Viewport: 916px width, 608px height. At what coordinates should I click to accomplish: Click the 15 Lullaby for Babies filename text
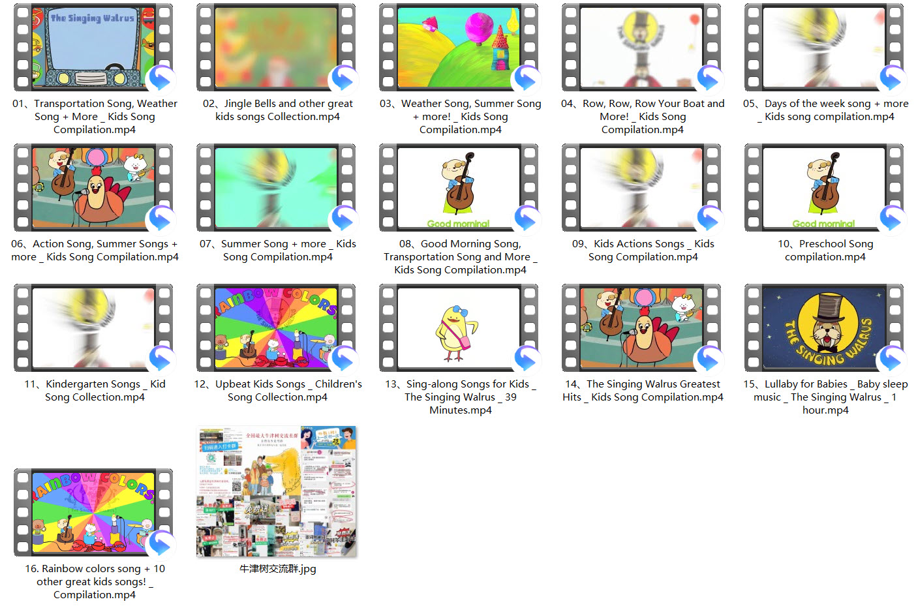pyautogui.click(x=825, y=397)
